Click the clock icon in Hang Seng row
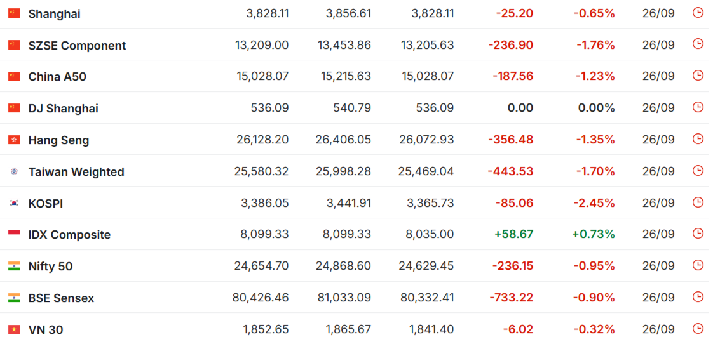 tap(698, 139)
